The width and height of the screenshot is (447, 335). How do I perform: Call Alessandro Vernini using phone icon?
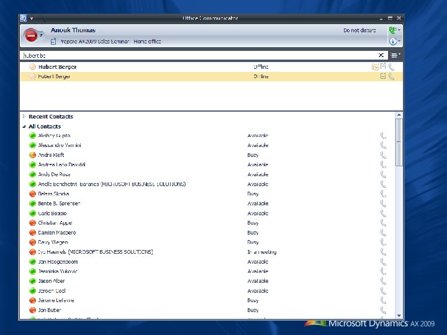[383, 146]
